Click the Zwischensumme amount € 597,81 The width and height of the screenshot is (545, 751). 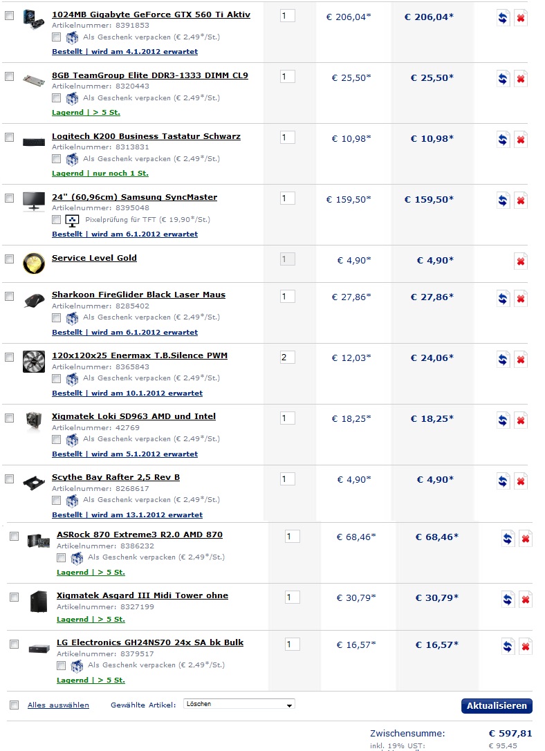pyautogui.click(x=510, y=733)
